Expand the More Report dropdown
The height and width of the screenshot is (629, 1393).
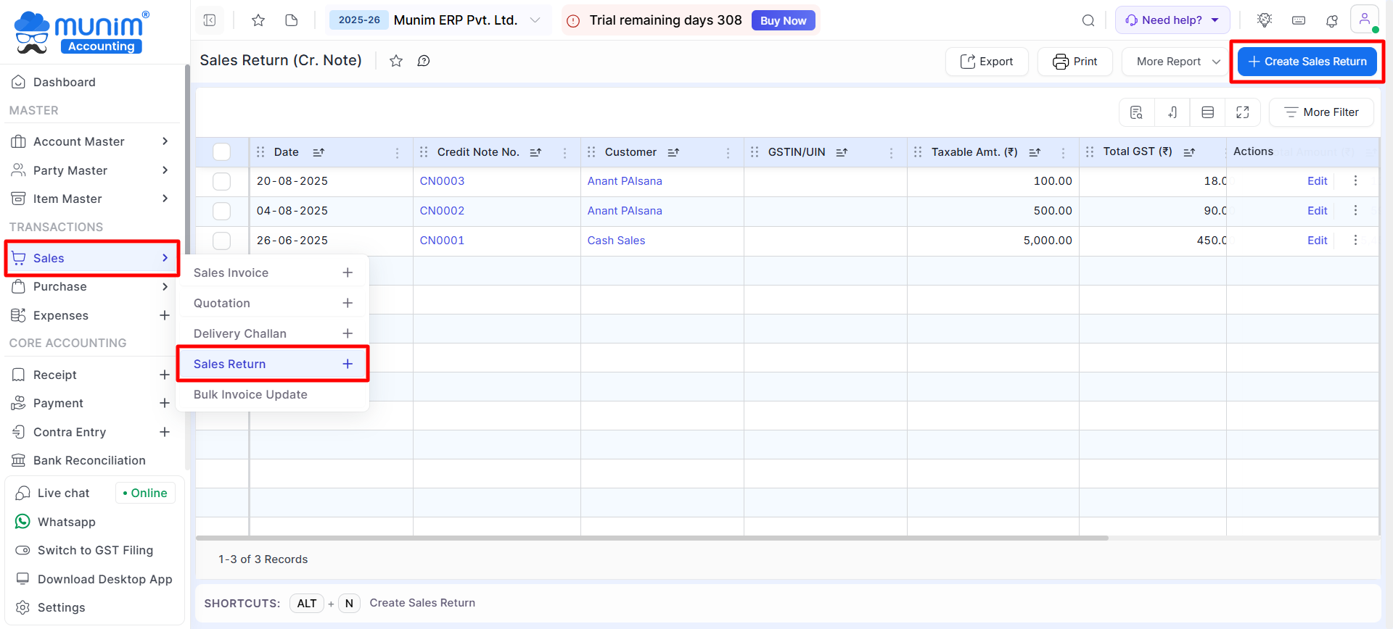click(1177, 62)
